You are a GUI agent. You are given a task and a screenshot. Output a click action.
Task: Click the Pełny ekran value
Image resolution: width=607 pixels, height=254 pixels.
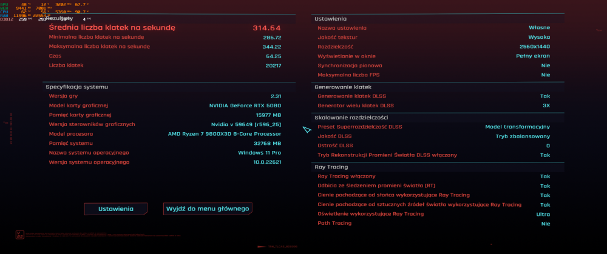[x=533, y=56]
